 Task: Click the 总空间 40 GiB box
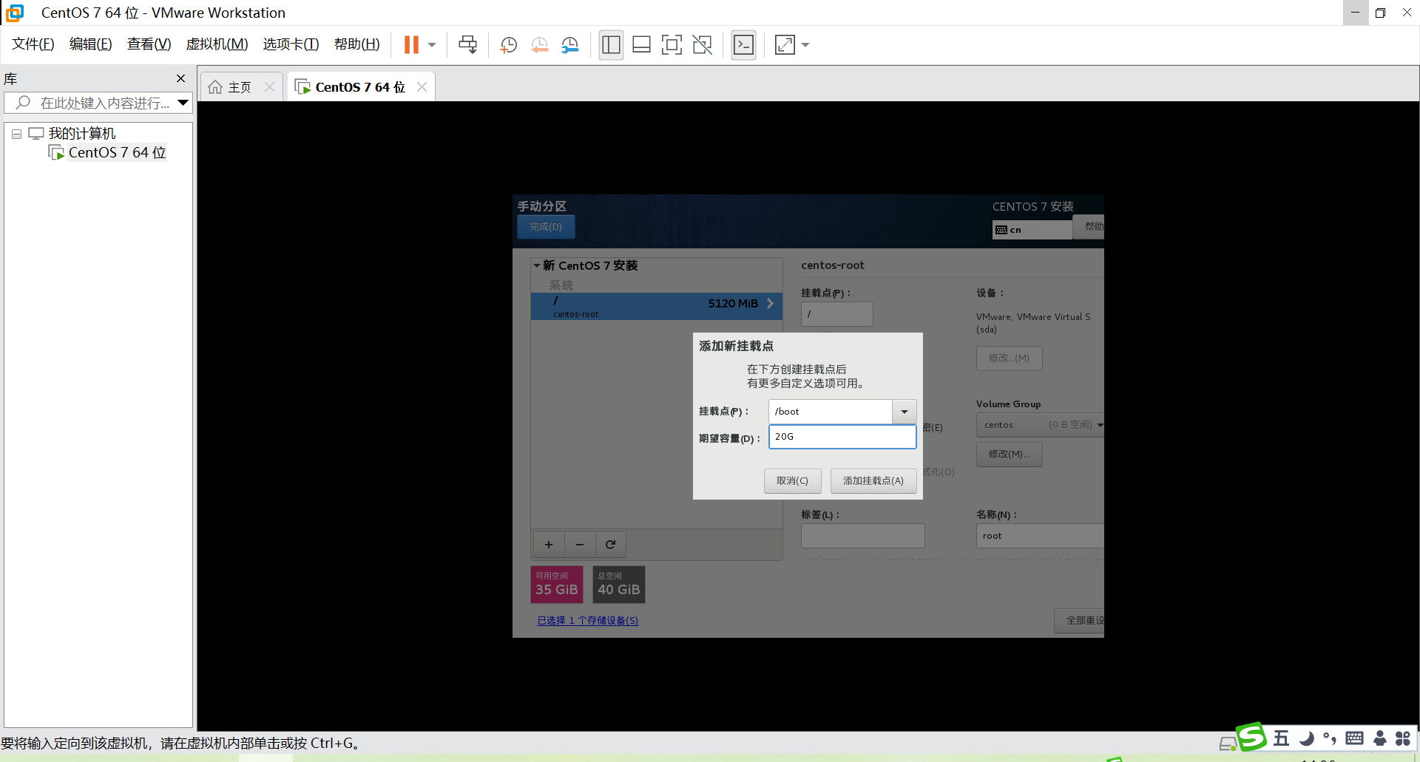click(619, 584)
